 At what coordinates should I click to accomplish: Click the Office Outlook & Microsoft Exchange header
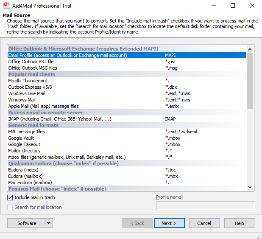(127, 49)
